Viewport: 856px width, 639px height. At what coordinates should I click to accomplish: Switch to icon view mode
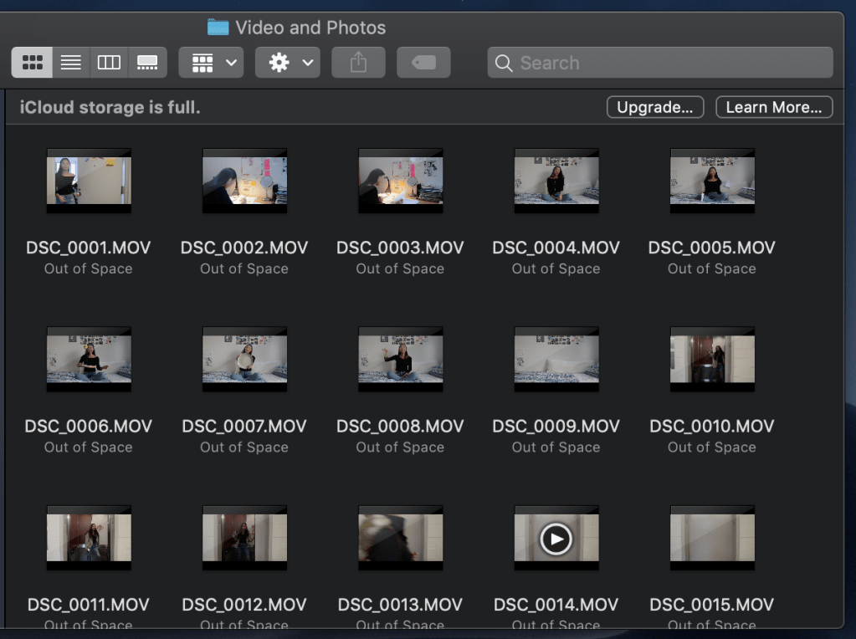pos(33,63)
